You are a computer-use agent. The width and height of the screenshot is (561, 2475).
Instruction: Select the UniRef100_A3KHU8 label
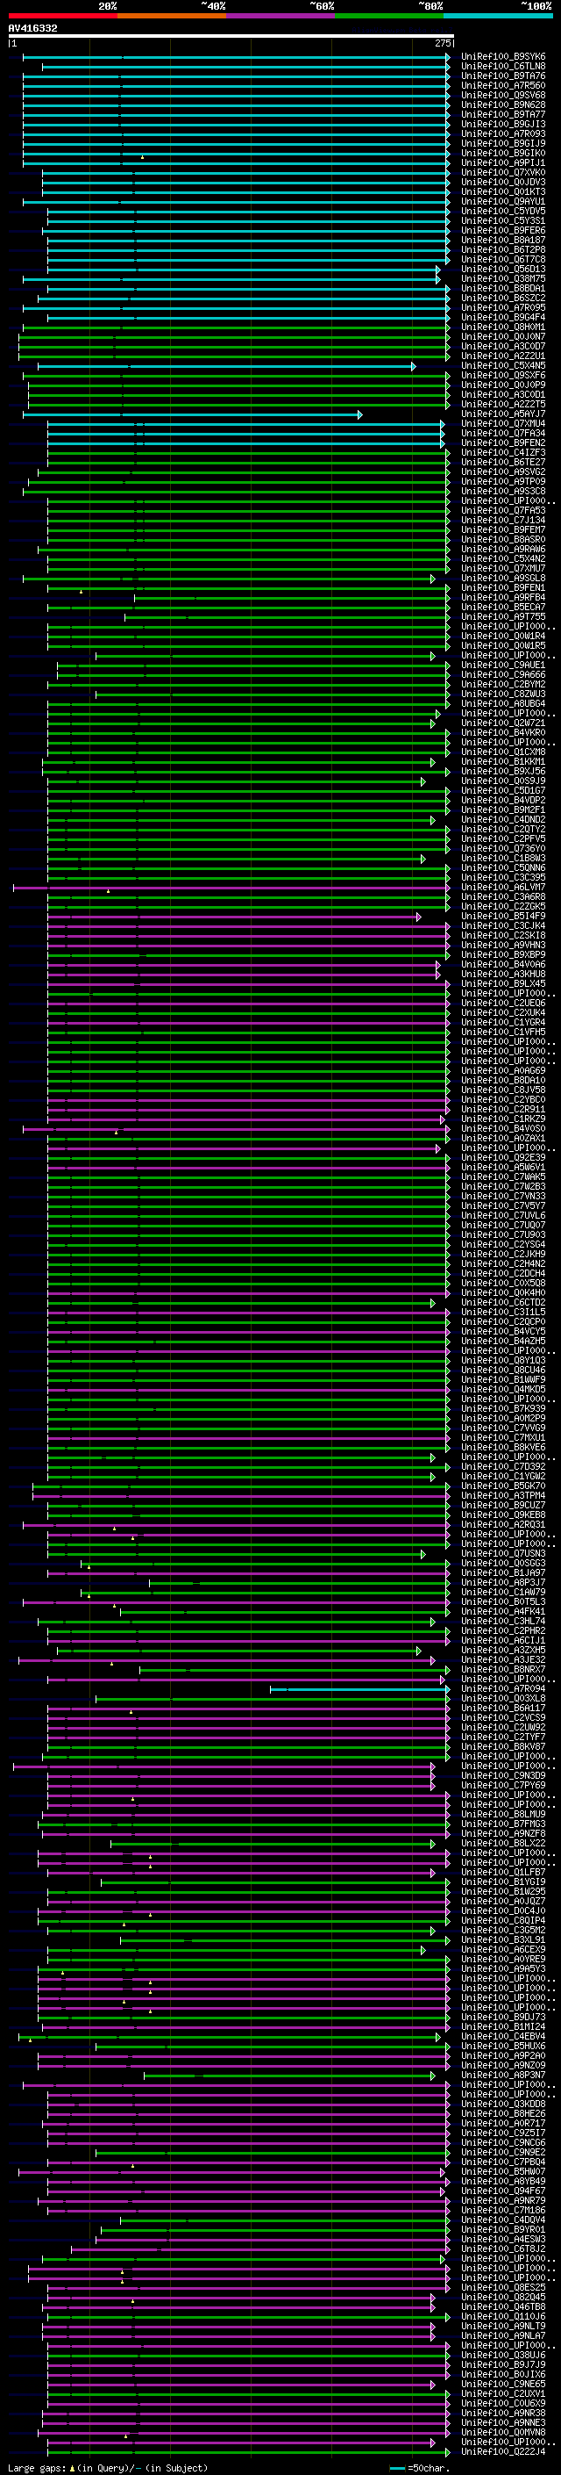tap(502, 975)
